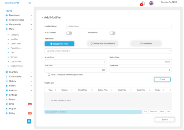Click the Save button

pyautogui.click(x=165, y=120)
